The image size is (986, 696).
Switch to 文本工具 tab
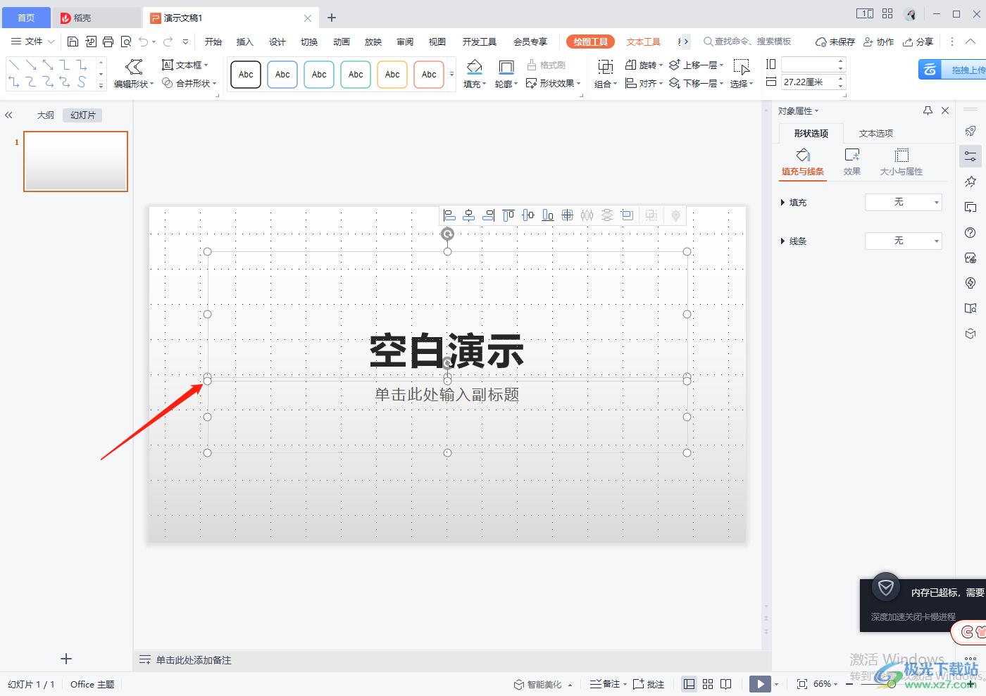pyautogui.click(x=644, y=42)
